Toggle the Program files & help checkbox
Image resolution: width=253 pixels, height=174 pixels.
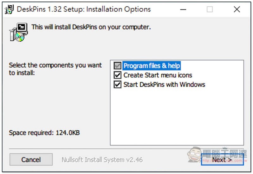point(117,66)
